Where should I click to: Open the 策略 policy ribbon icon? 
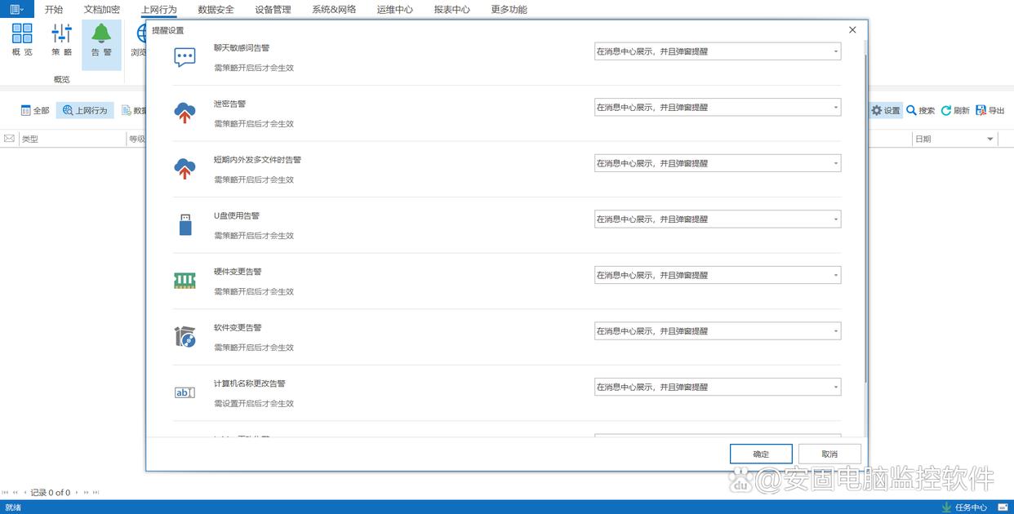pos(62,40)
